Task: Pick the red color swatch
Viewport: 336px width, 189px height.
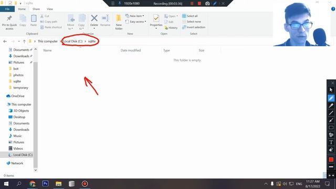Action: click(x=331, y=160)
